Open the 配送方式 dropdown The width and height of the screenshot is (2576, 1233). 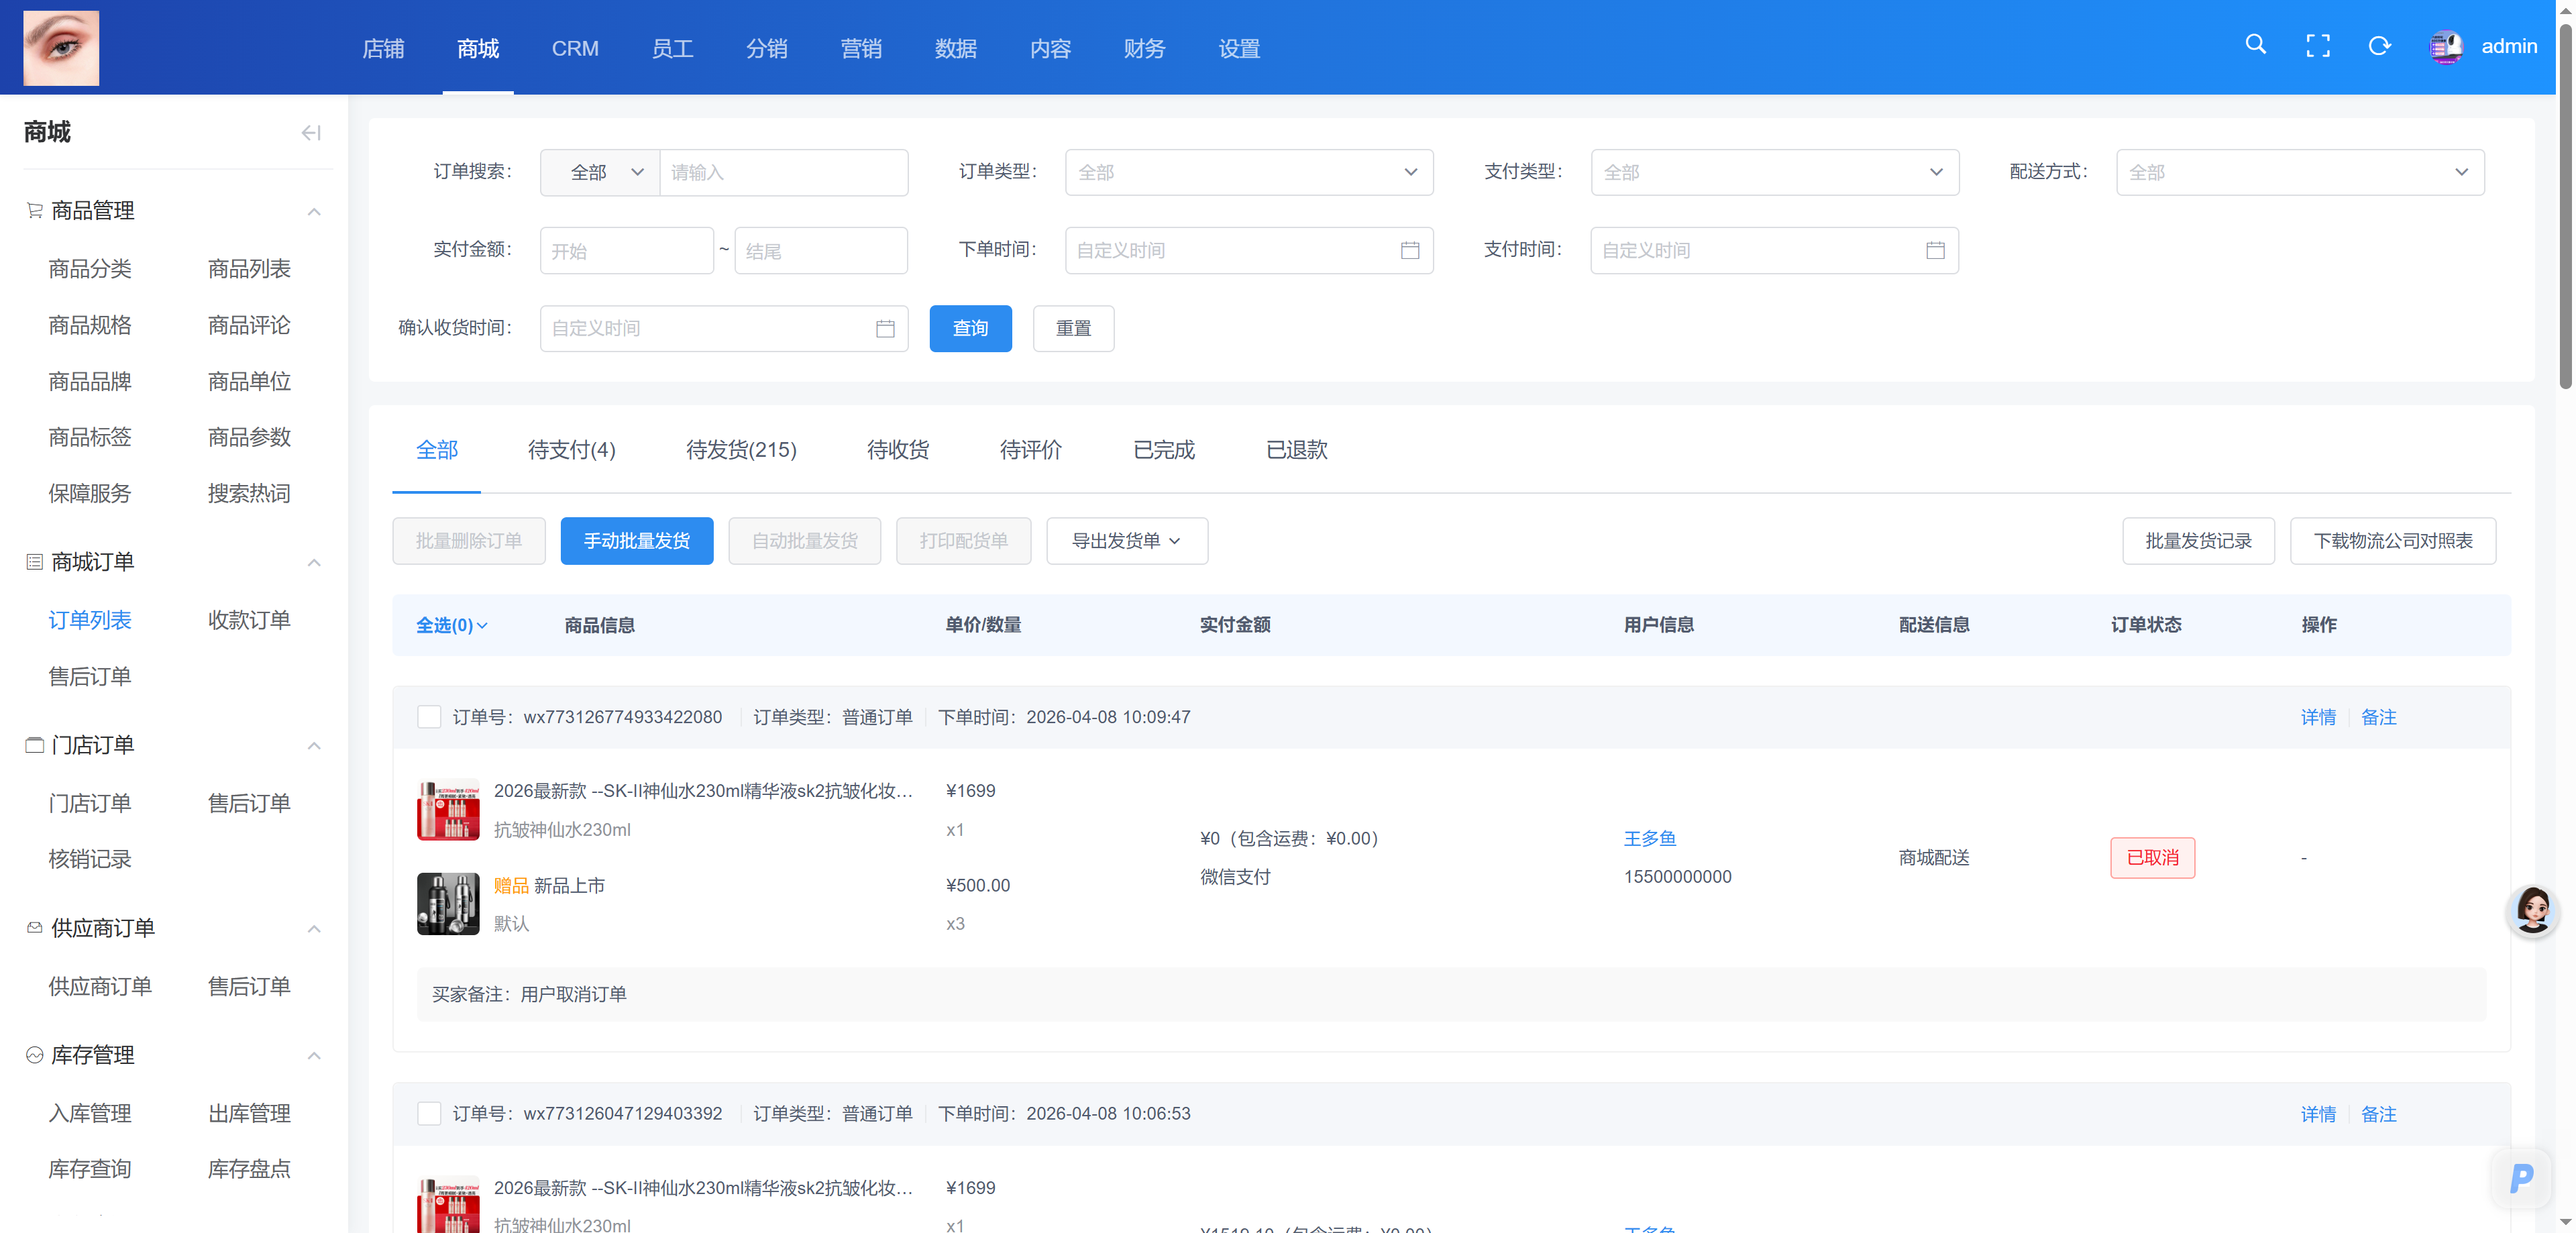[2300, 172]
